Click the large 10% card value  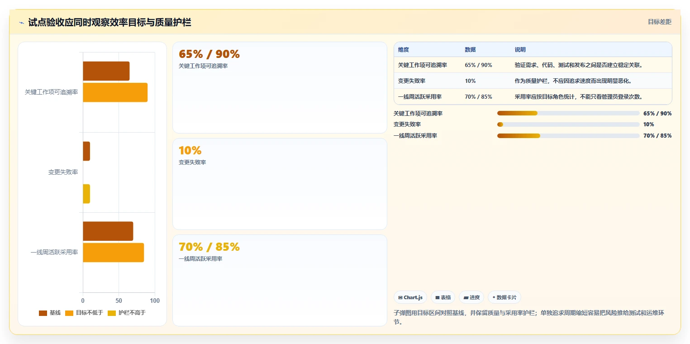(190, 151)
